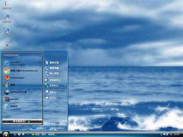Click the system tray clock showing 23:52
This screenshot has height=137, width=183.
coord(177,134)
